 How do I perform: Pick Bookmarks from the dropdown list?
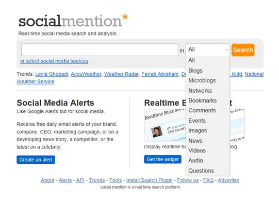pyautogui.click(x=208, y=100)
